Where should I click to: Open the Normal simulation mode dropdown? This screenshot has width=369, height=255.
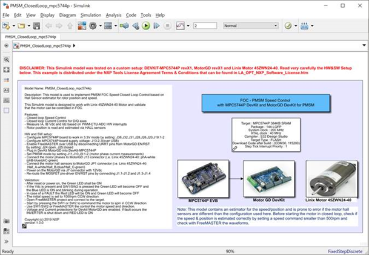coord(251,26)
